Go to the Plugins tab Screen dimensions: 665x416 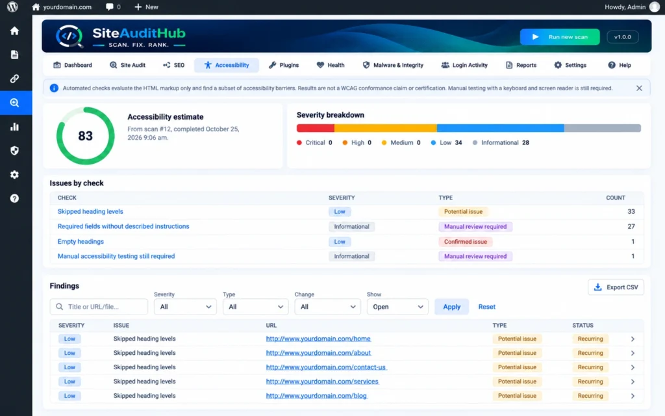coord(284,65)
